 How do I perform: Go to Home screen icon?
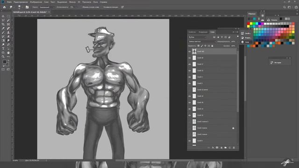(4, 7)
